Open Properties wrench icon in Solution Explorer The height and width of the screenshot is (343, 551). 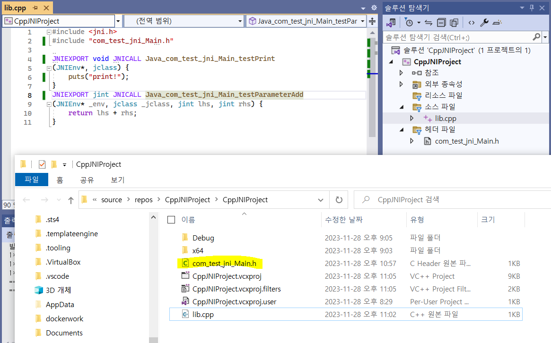click(484, 23)
